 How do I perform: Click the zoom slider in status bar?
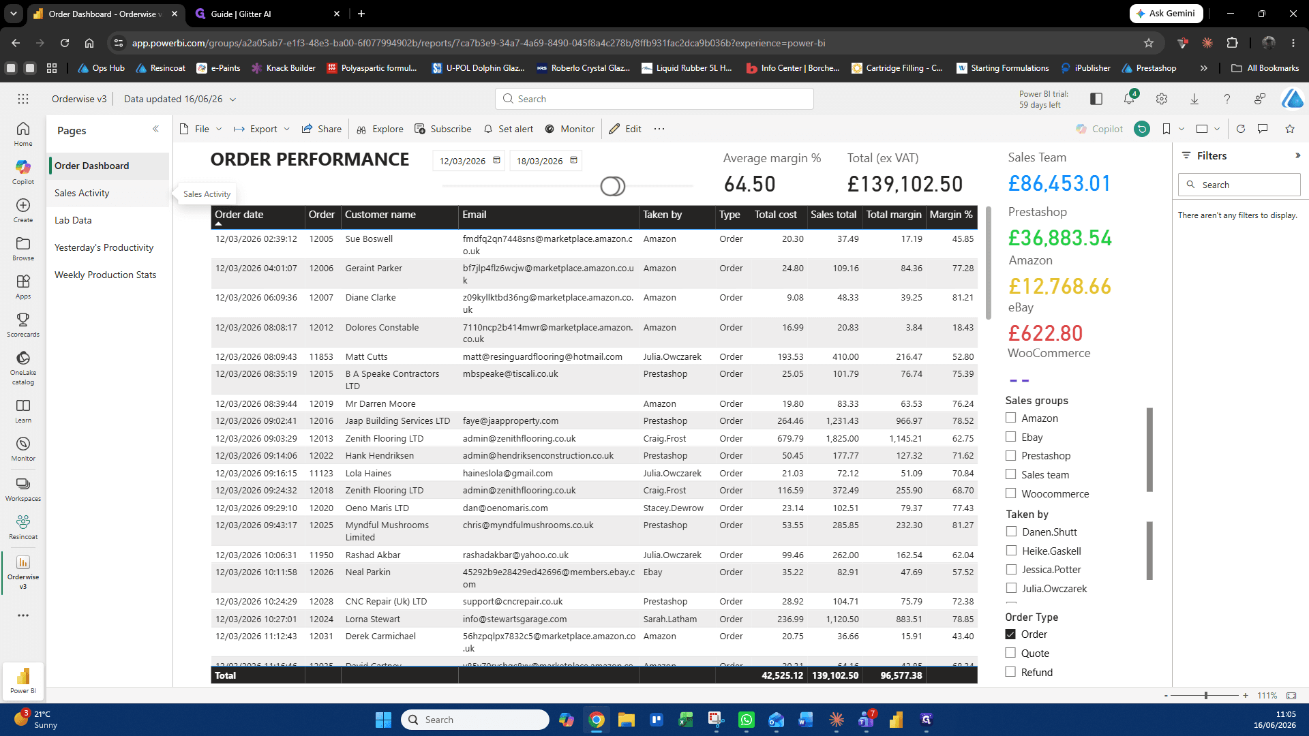click(1205, 696)
